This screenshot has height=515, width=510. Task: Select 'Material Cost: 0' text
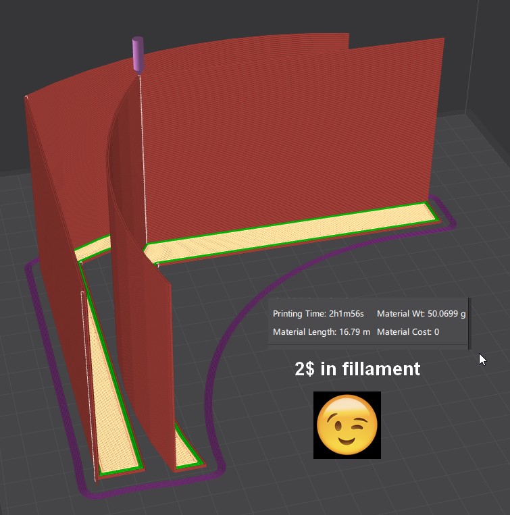tap(408, 331)
